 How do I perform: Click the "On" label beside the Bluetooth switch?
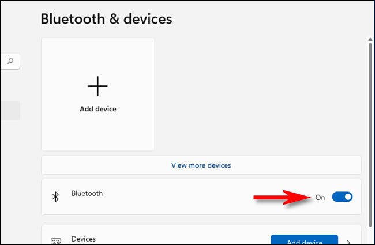click(320, 197)
